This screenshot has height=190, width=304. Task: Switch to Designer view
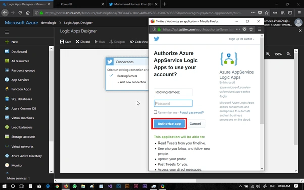point(117,42)
